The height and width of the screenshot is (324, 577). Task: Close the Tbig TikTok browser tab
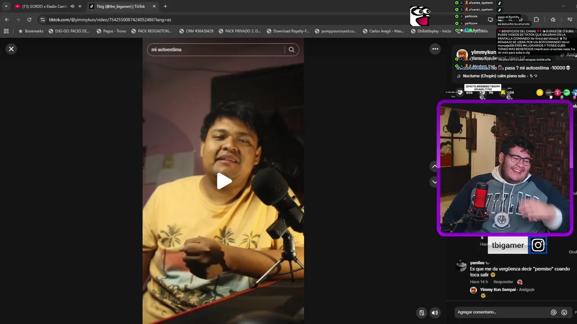pyautogui.click(x=154, y=6)
